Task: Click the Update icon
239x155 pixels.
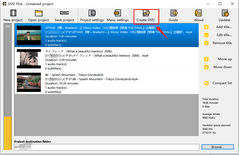Action: [225, 13]
